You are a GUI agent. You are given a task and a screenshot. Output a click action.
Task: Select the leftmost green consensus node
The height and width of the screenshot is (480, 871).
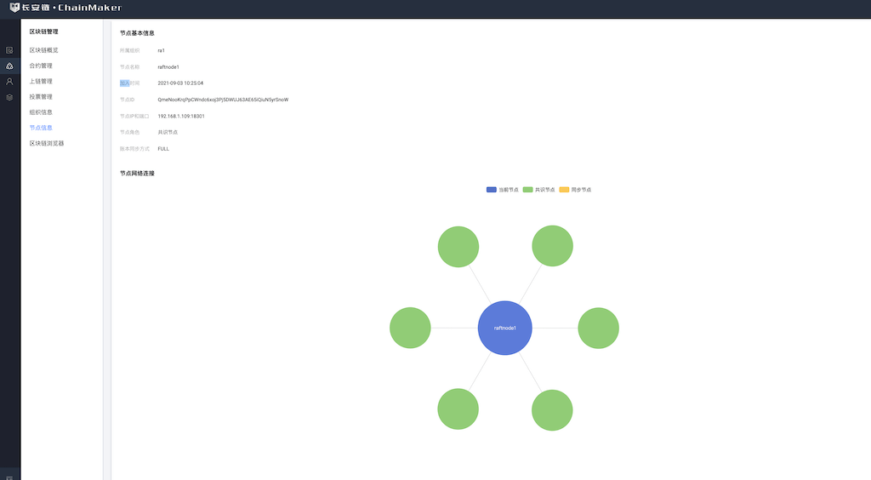pos(410,328)
